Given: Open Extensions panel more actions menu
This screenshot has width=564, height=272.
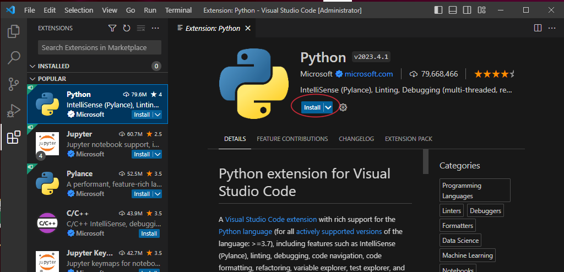Looking at the screenshot, I should point(155,28).
